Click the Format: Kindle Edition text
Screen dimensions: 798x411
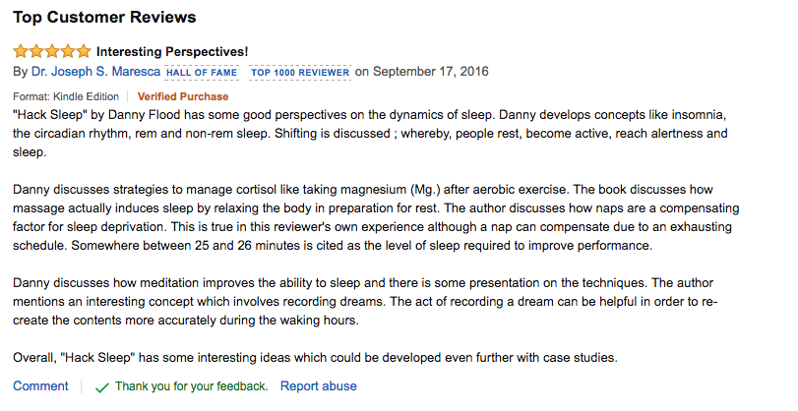click(66, 96)
